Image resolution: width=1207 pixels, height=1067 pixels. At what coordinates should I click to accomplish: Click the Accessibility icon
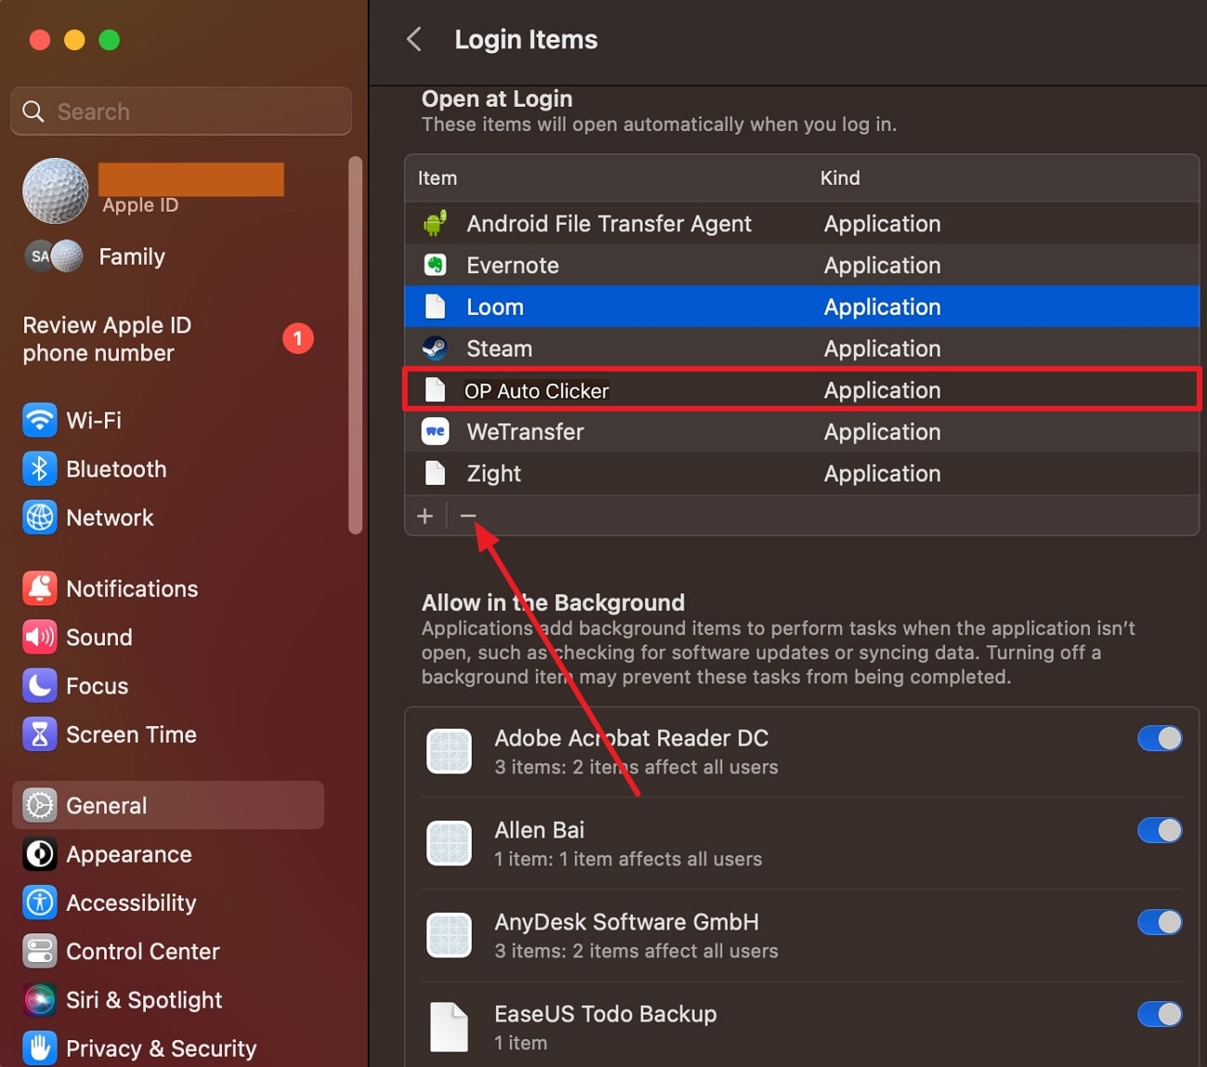(40, 903)
